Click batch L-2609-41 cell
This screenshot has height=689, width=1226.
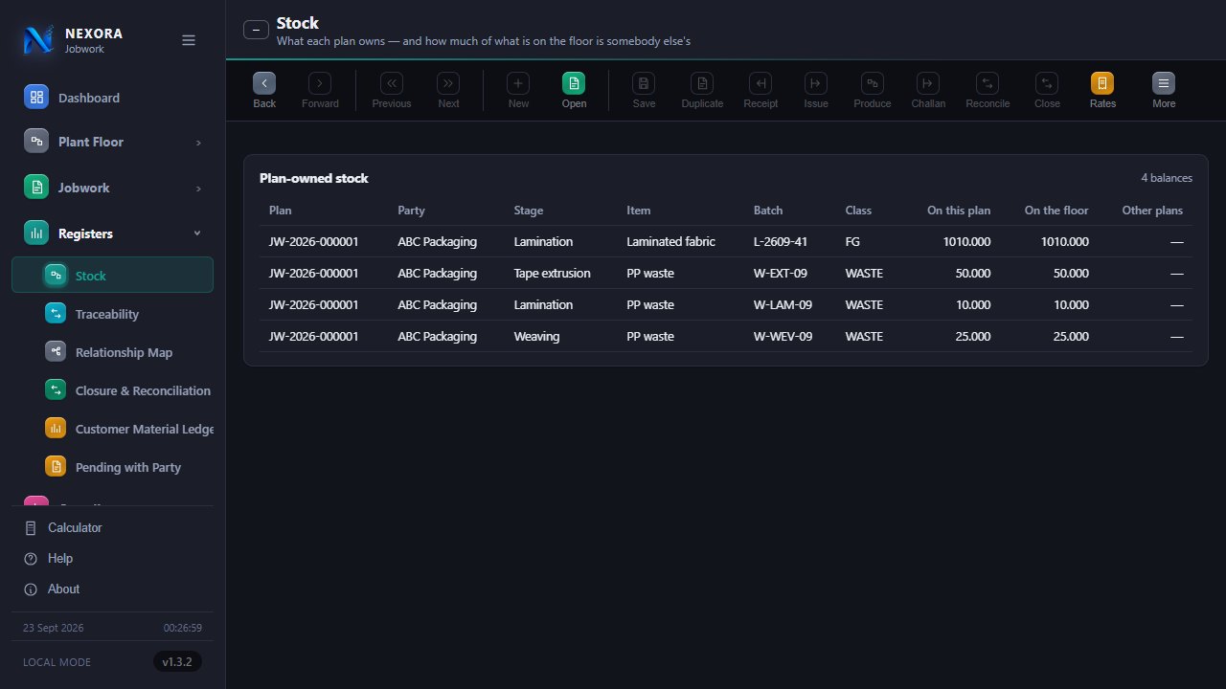click(x=781, y=242)
